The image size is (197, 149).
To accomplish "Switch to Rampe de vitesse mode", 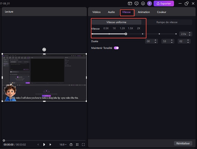I will (167, 22).
